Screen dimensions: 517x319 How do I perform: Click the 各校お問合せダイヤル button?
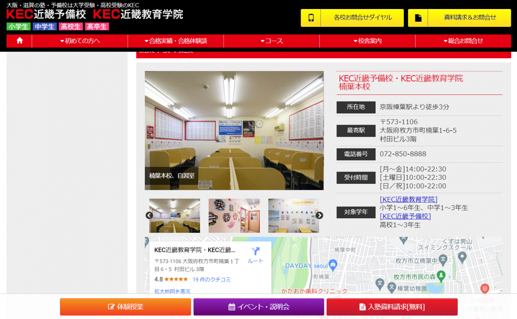[352, 18]
